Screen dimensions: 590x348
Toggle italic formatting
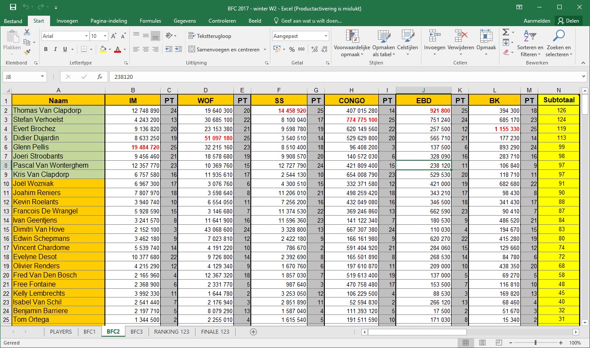point(55,50)
